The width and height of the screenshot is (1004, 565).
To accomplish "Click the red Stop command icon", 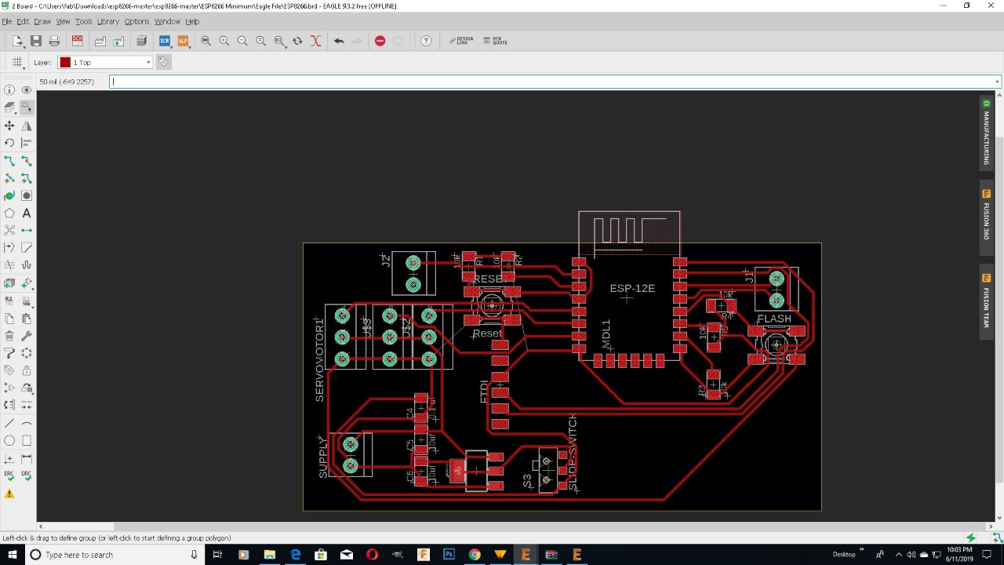I will pos(380,41).
